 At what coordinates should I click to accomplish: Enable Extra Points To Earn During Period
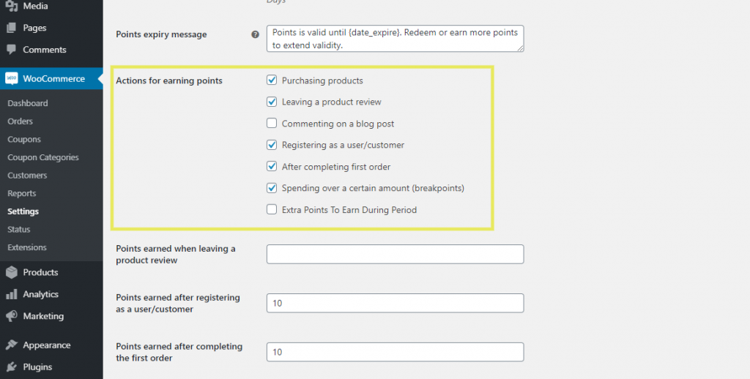click(x=272, y=209)
